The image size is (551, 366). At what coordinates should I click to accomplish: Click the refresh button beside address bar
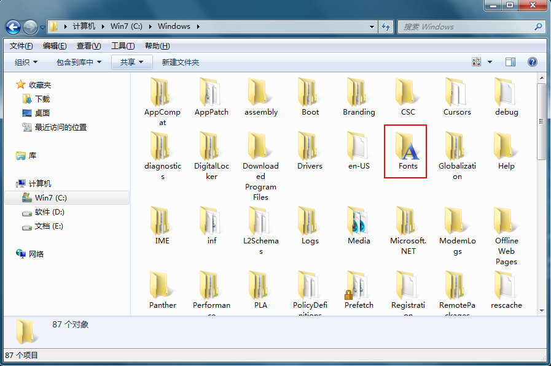pos(386,26)
